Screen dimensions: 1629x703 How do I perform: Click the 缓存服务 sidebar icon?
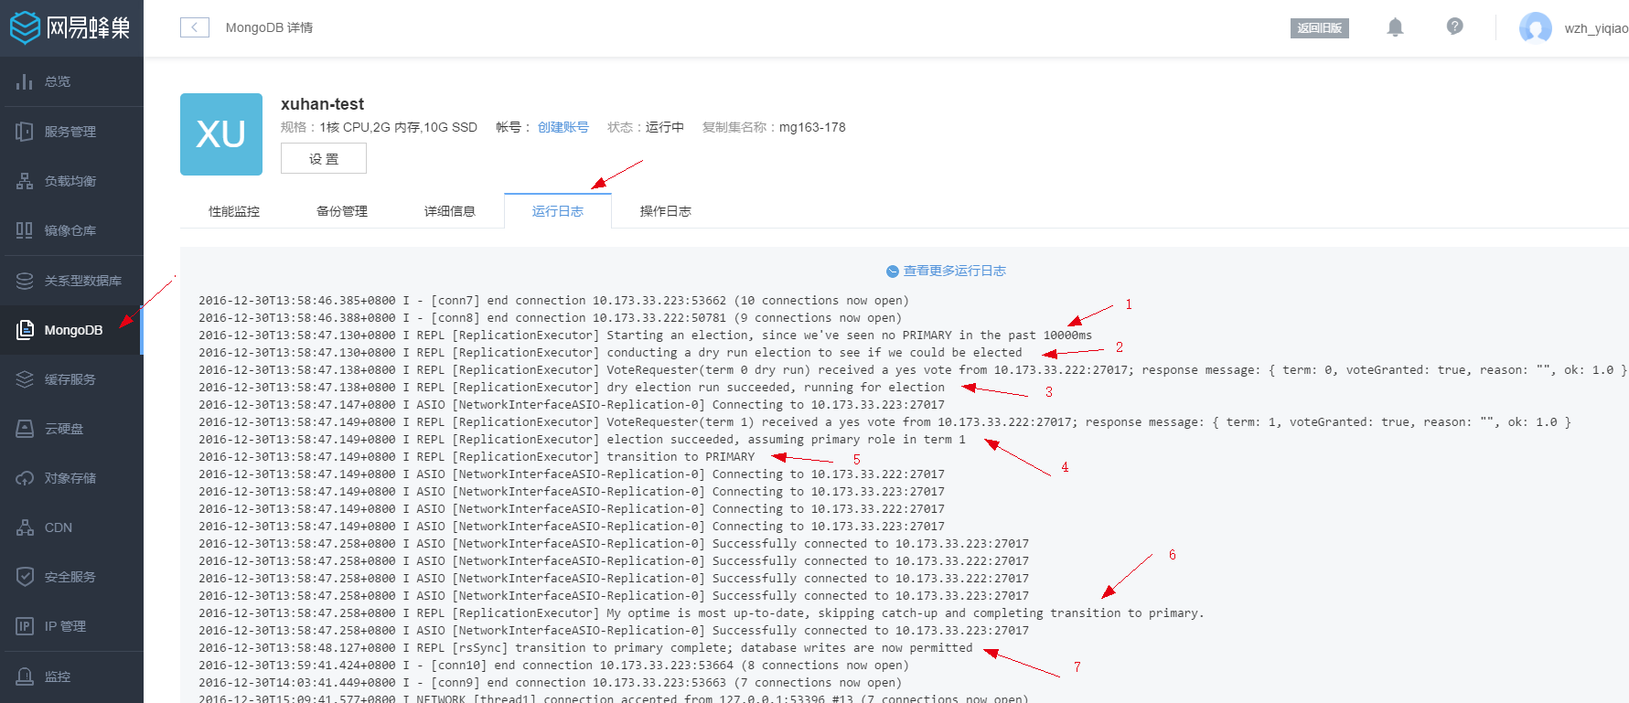[x=25, y=379]
